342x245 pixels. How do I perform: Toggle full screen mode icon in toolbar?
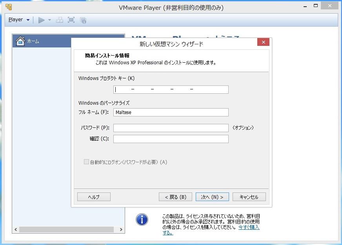71,20
